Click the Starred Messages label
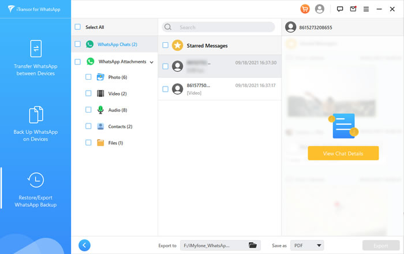This screenshot has height=254, width=404. coord(207,46)
